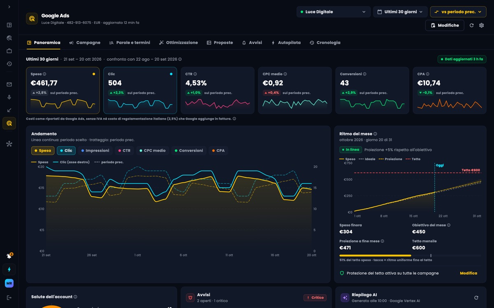
Task: Switch to the Proposte tab
Action: [220, 43]
